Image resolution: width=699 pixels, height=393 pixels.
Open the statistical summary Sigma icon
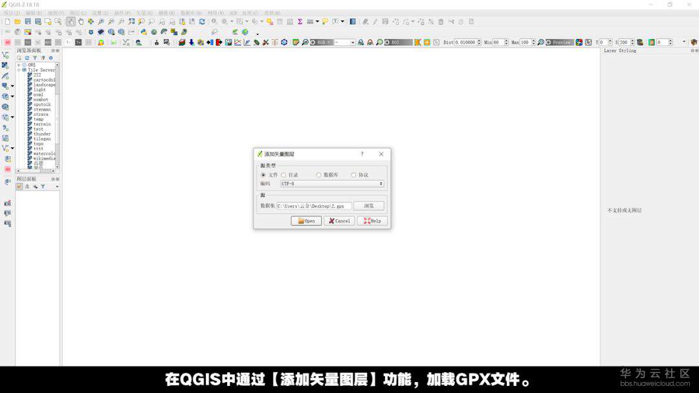[300, 21]
